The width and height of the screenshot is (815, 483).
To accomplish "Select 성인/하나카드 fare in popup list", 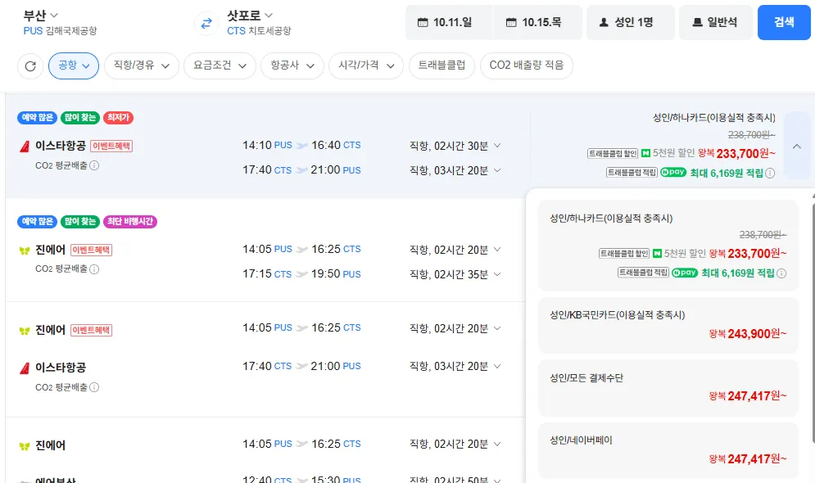I will pos(668,246).
